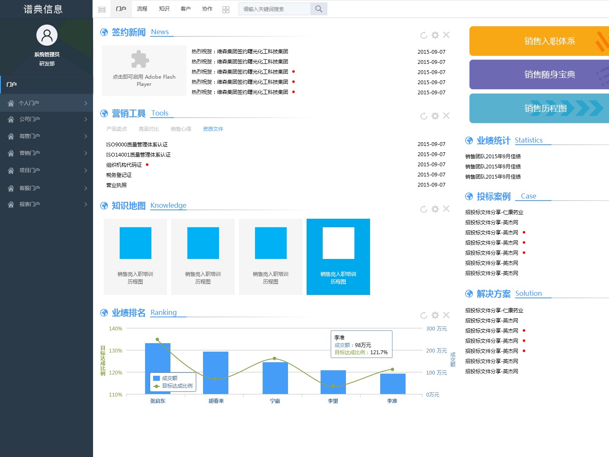609x457 pixels.
Task: Open the settings gear on the 营销工具 panel
Action: click(435, 116)
